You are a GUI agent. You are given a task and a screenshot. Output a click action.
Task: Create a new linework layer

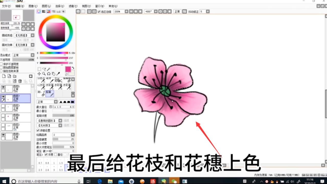click(x=9, y=76)
